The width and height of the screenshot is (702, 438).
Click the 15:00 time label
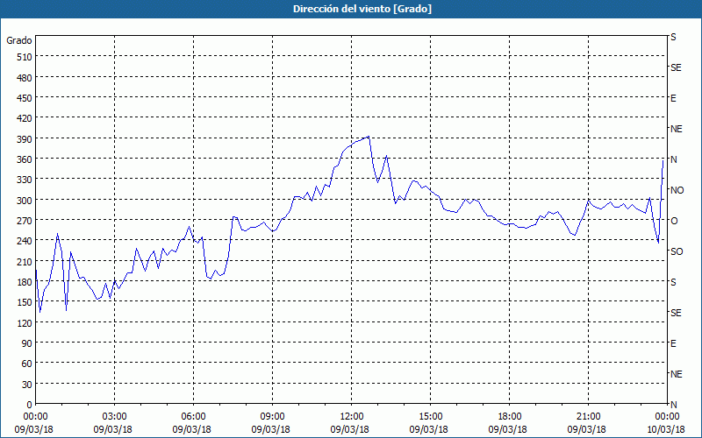pos(430,417)
